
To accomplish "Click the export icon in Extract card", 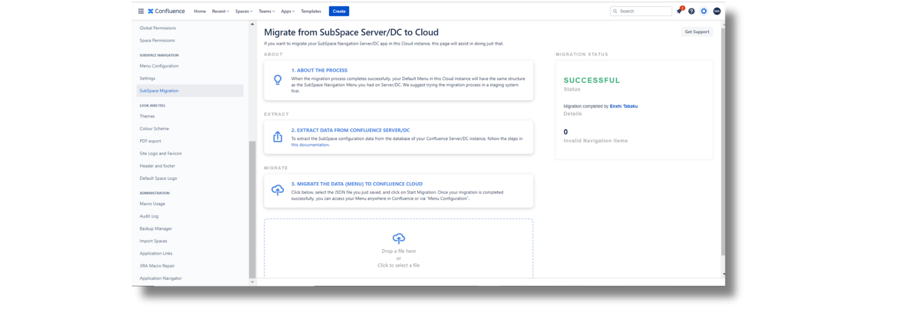I will 278,137.
